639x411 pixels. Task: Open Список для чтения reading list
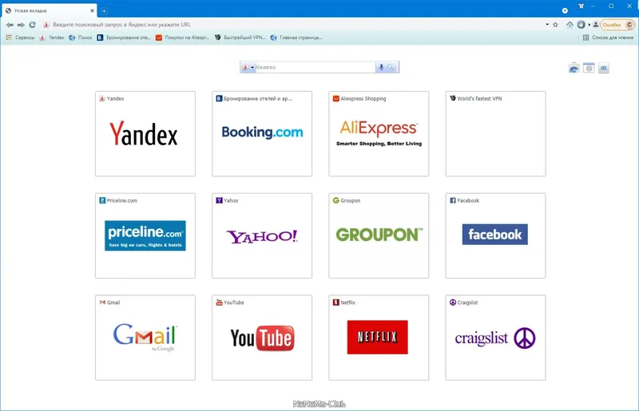[x=608, y=38]
